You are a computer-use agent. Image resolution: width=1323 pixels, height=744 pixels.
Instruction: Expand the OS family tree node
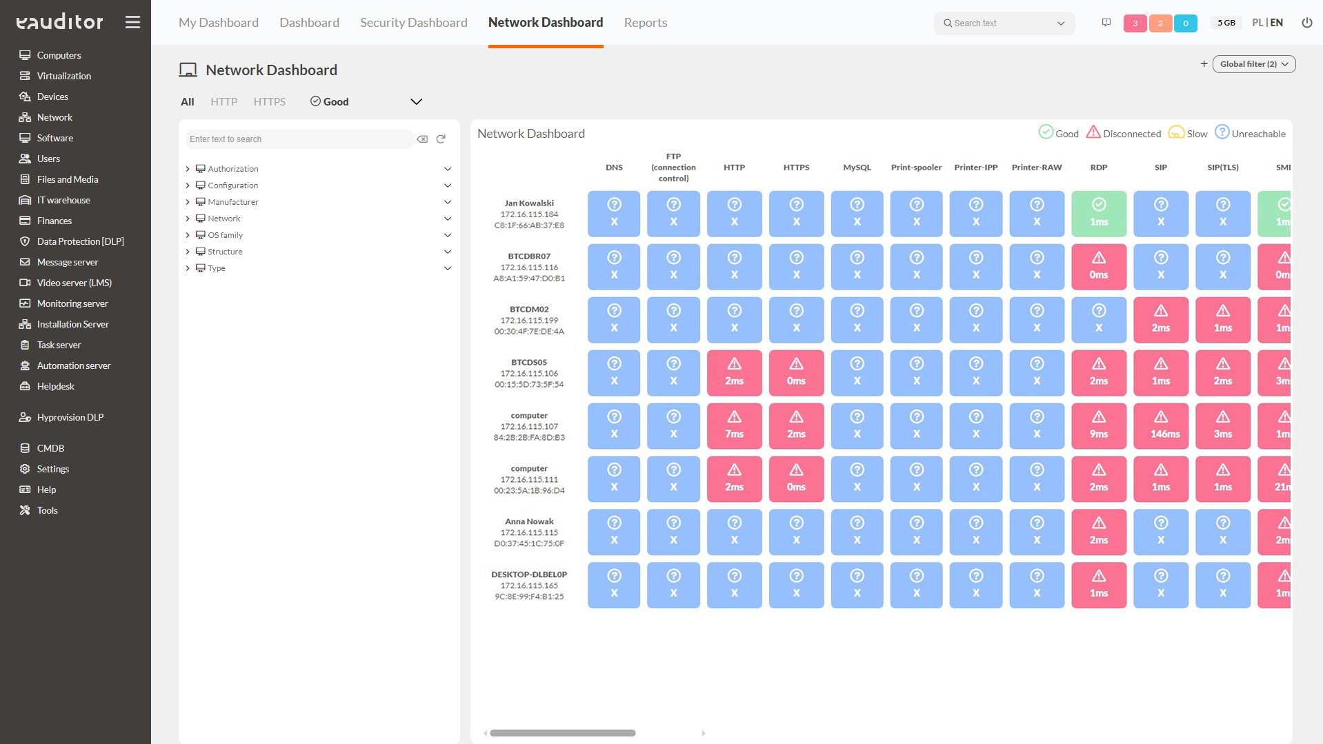tap(187, 235)
